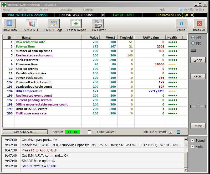Toggle the Hints checkbox

[x=192, y=147]
